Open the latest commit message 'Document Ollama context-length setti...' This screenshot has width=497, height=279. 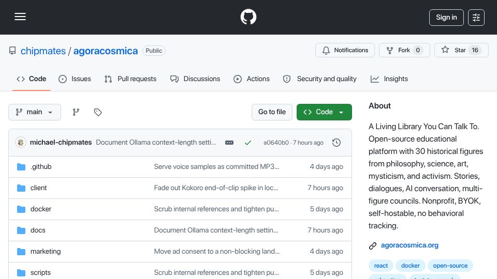(x=156, y=143)
